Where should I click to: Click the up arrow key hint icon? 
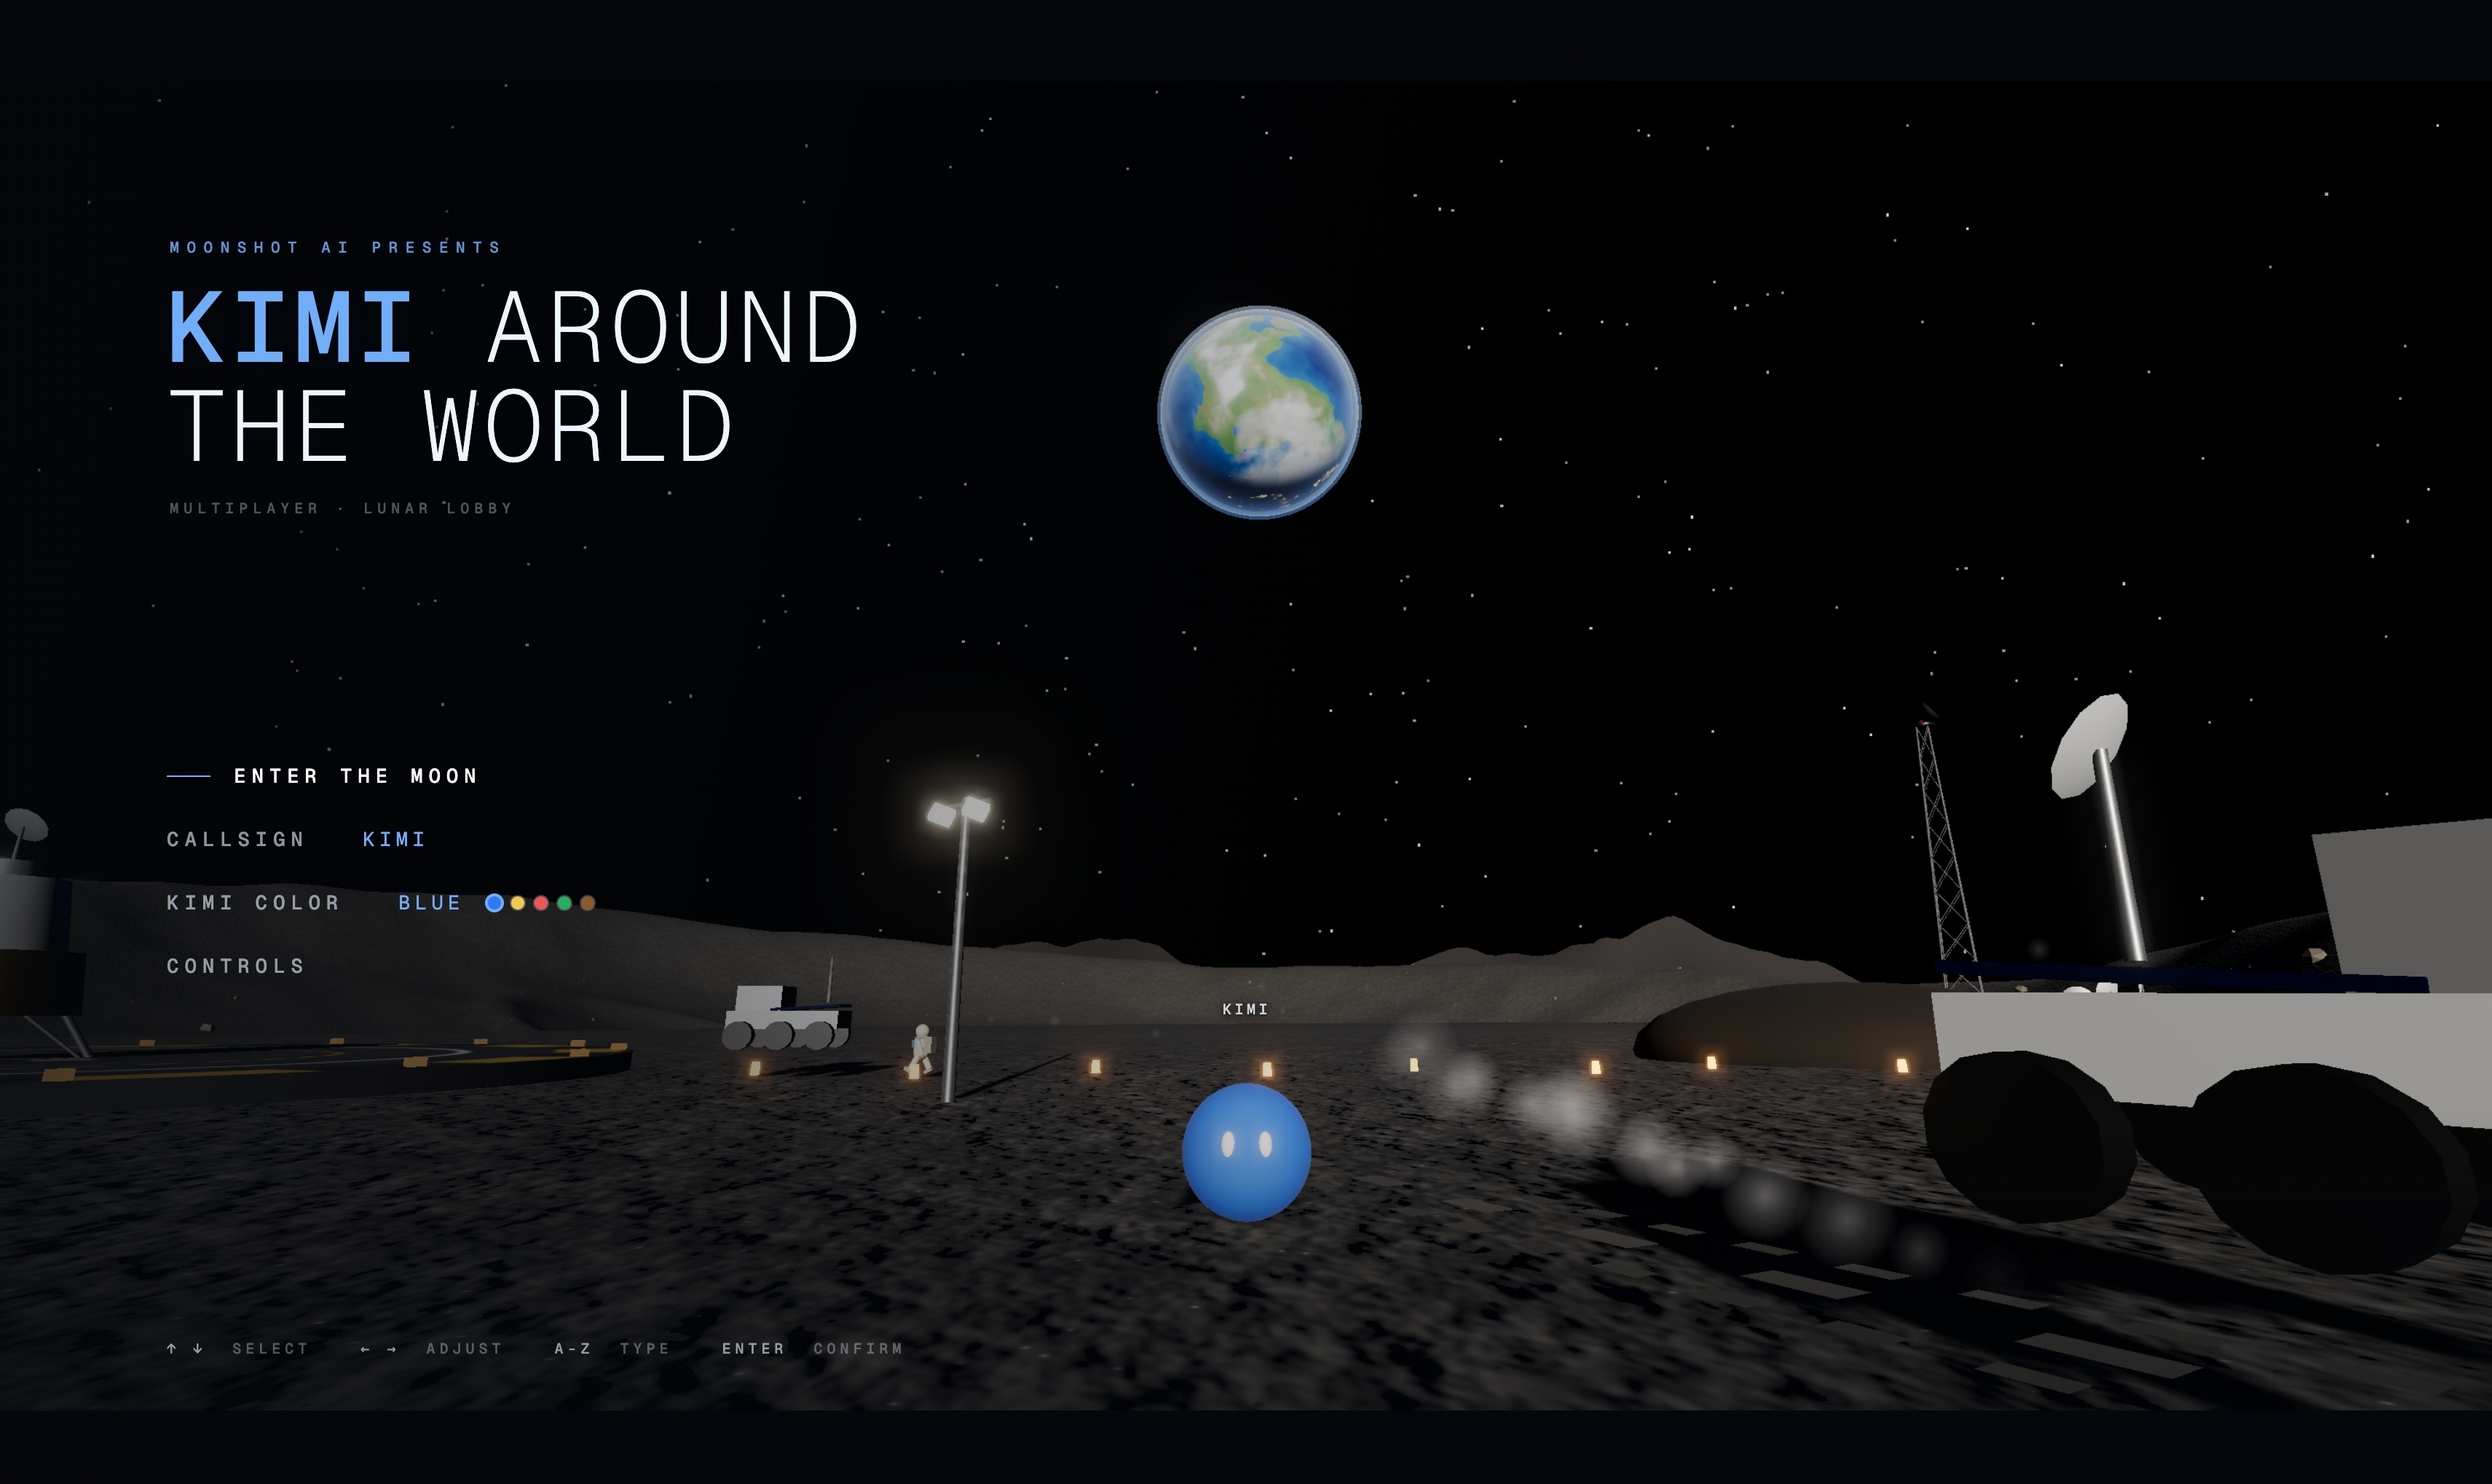click(x=172, y=1348)
